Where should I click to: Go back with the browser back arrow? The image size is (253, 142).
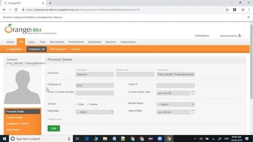tap(4, 9)
